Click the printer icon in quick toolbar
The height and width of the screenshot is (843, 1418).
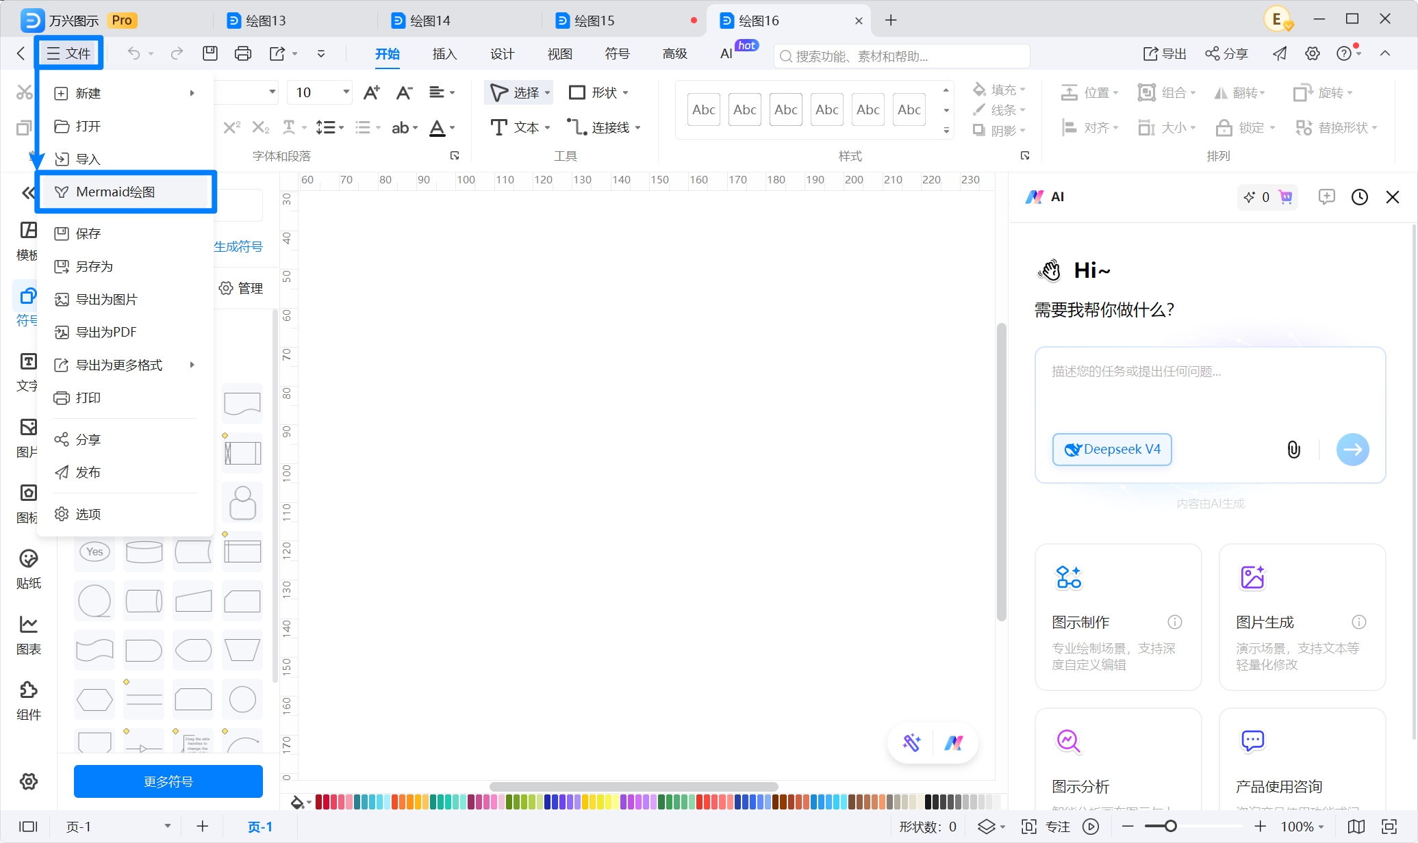(x=242, y=53)
